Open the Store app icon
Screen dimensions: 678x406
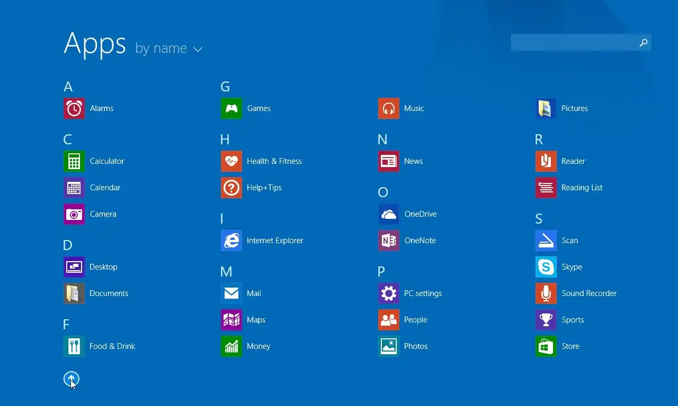pos(546,346)
